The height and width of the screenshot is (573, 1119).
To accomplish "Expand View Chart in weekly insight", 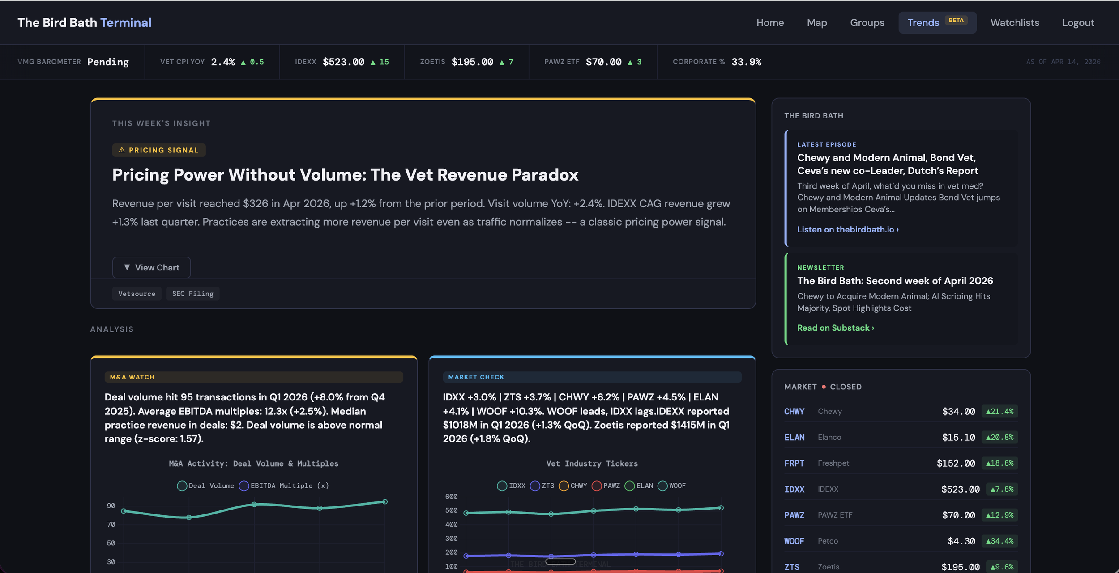I will click(151, 267).
